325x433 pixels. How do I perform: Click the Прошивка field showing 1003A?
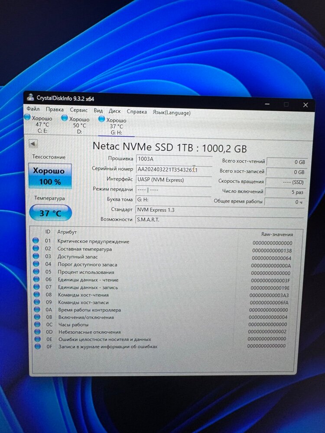174,159
